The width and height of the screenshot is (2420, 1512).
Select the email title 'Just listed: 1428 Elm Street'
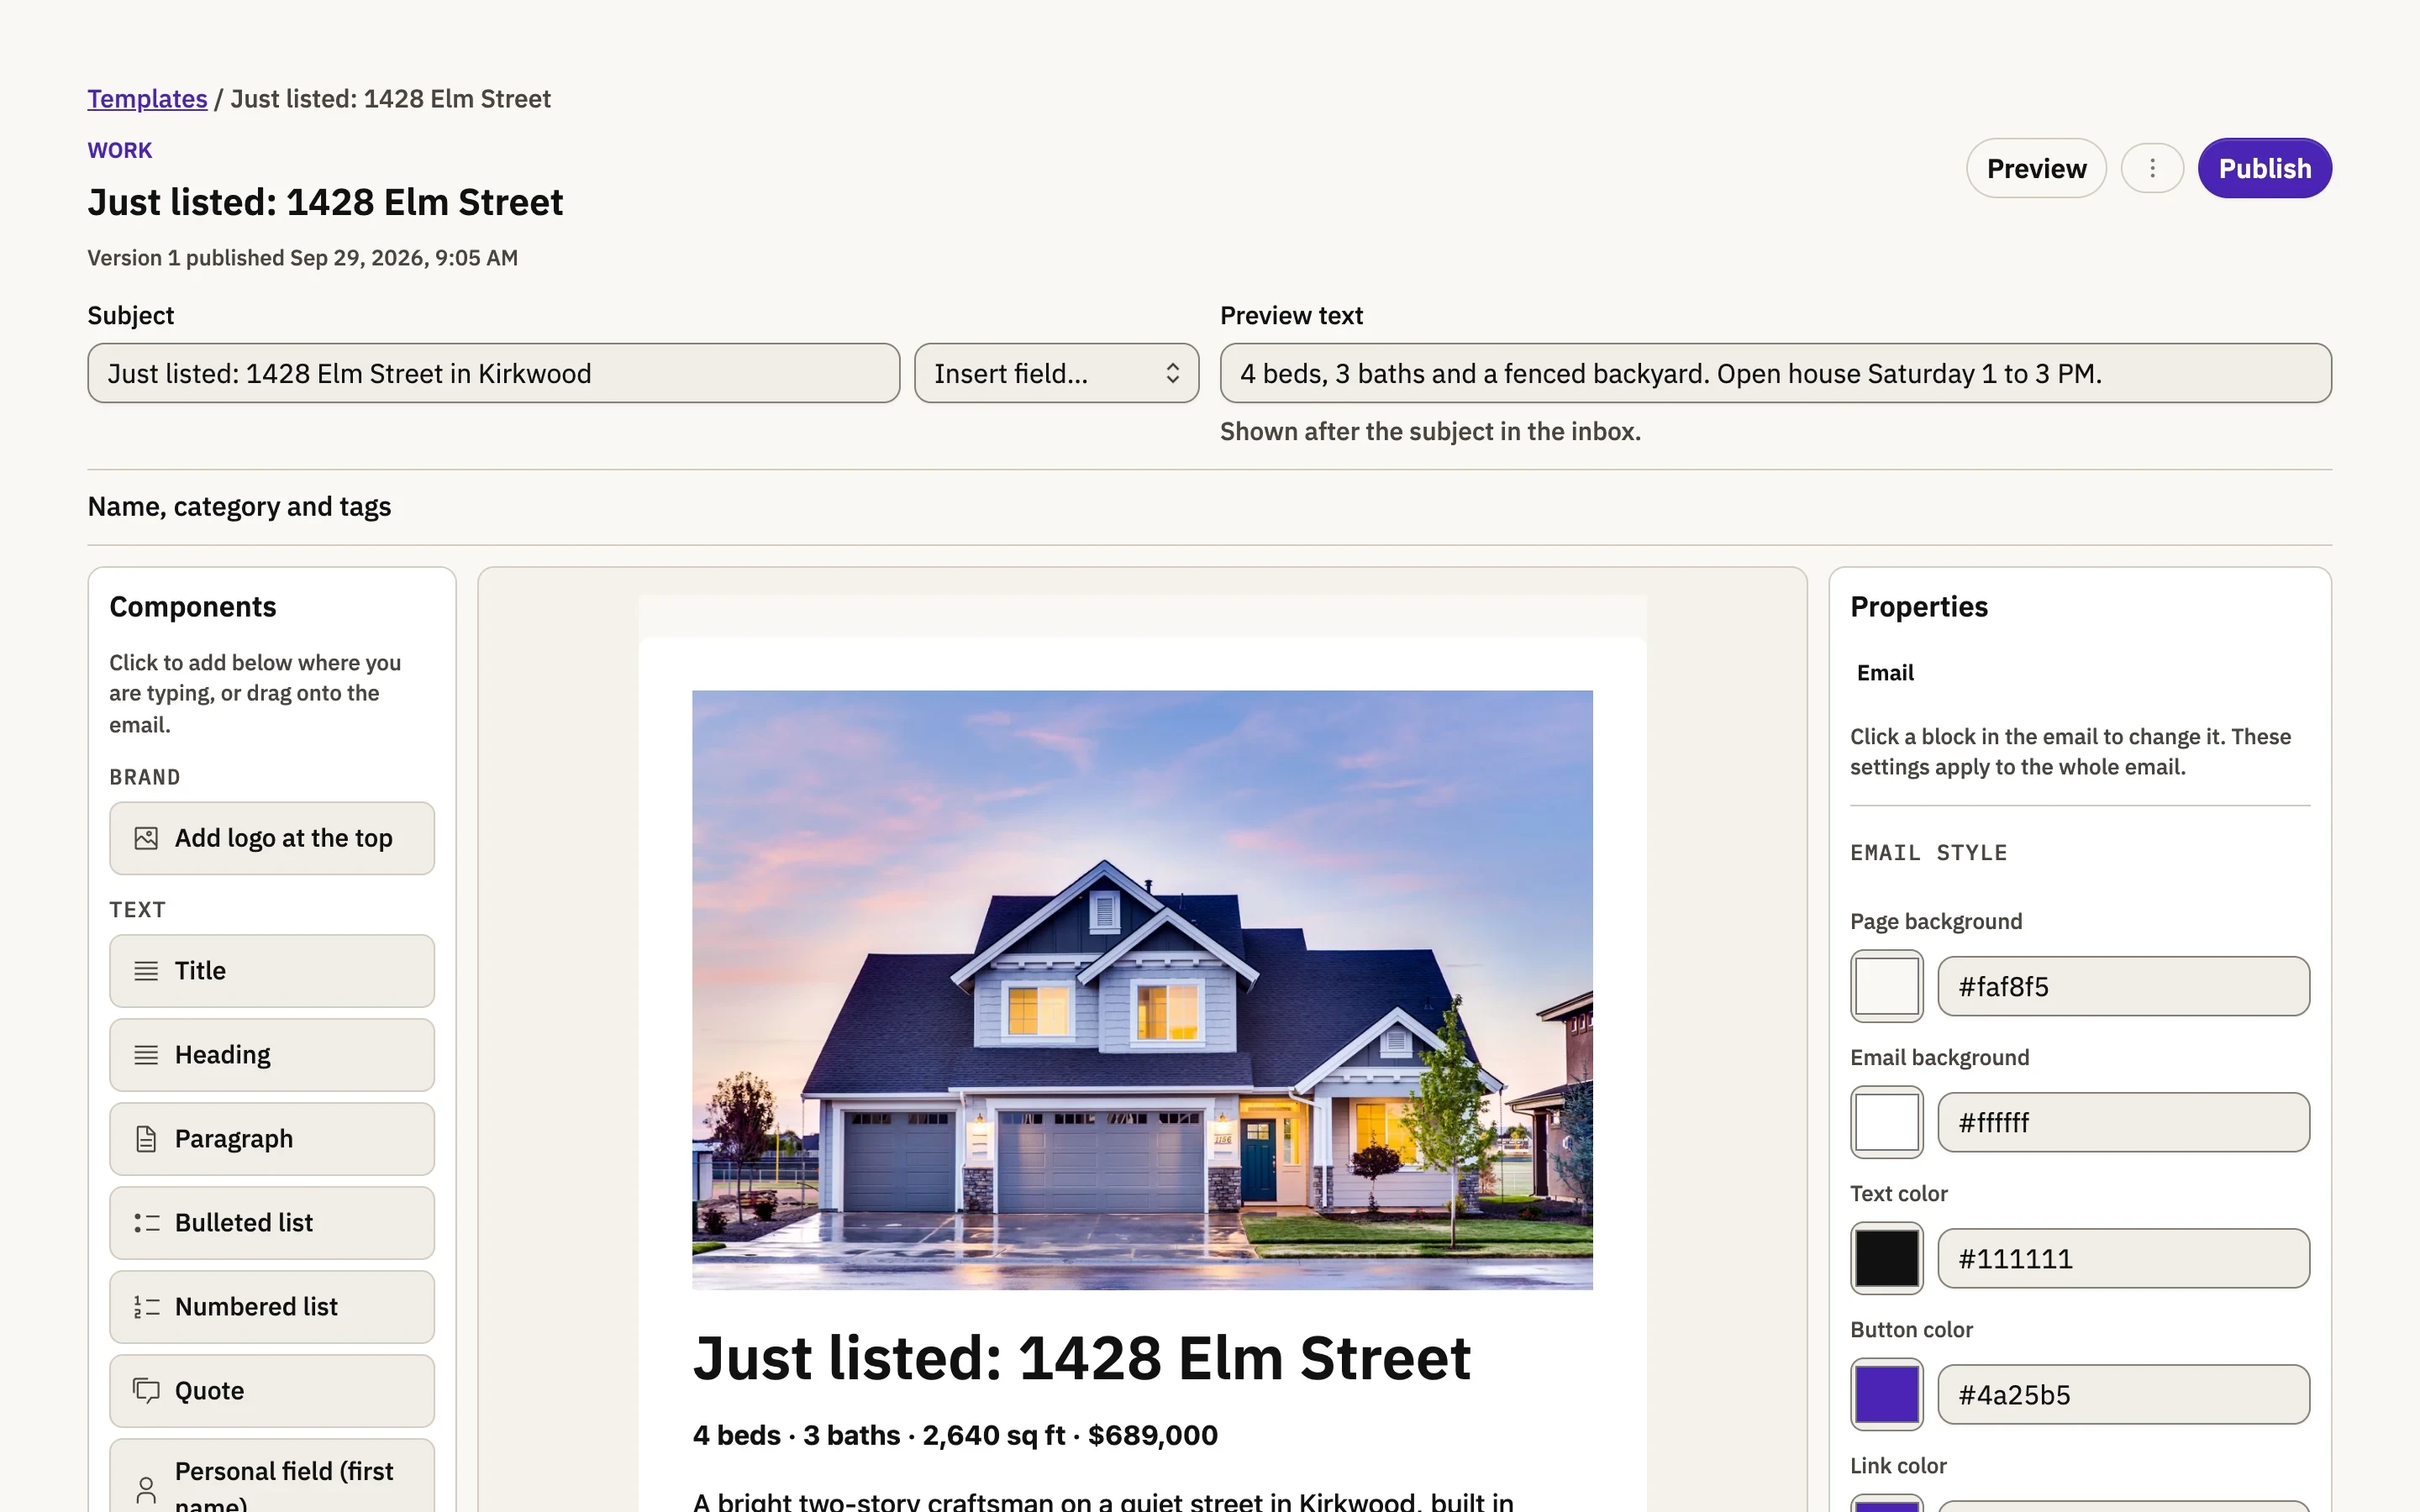(1082, 1358)
